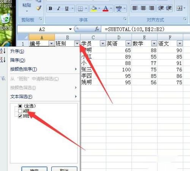
Task: Open alignment 对齐方式 dialog launcher
Action: 185,19
